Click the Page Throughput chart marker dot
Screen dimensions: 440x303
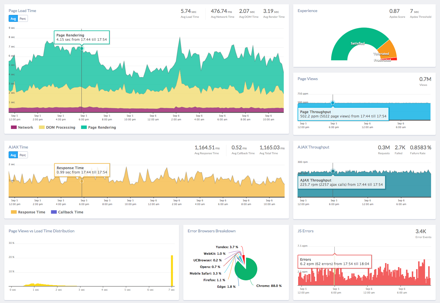coord(333,103)
